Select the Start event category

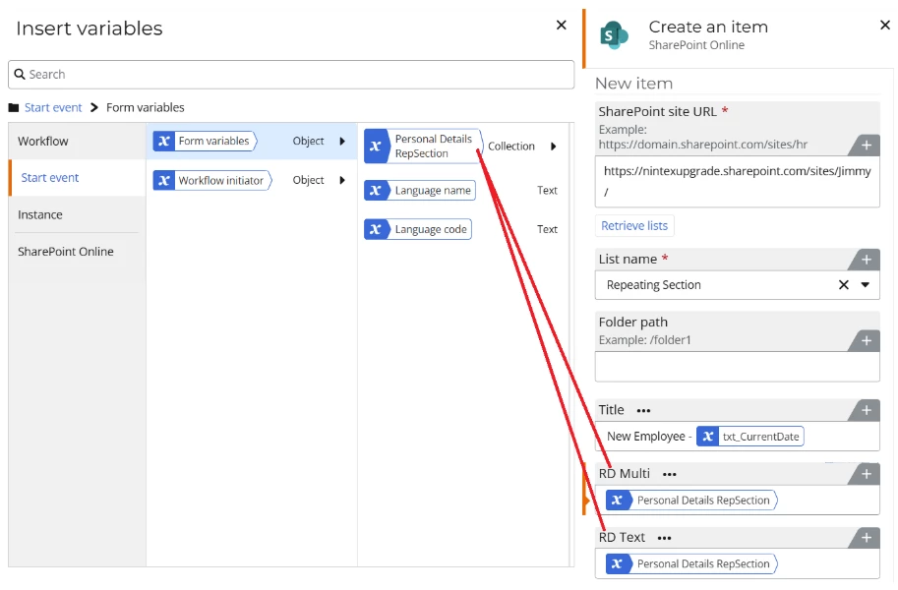click(77, 178)
